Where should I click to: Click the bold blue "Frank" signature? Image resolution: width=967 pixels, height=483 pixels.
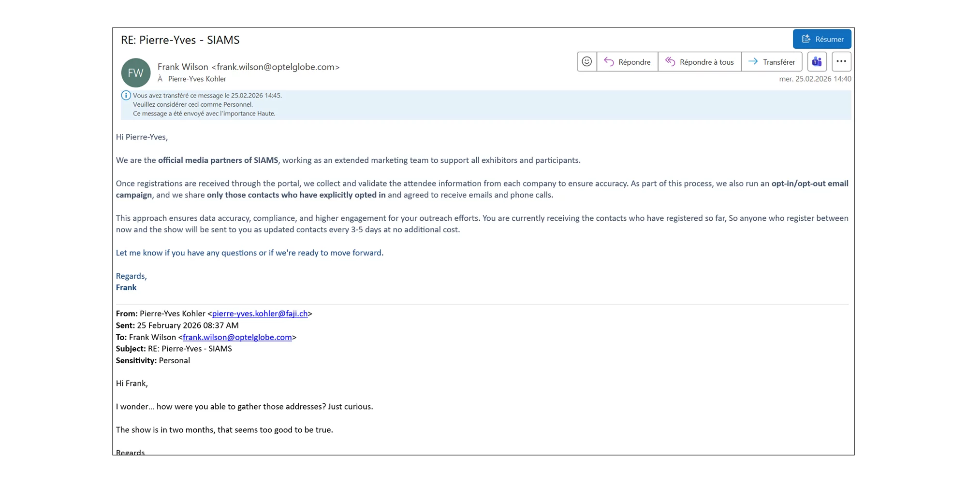pos(126,287)
